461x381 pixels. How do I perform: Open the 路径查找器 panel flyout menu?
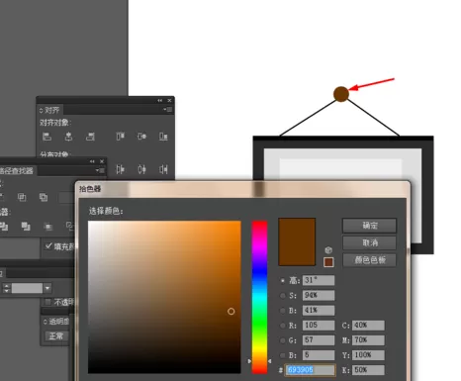[x=100, y=170]
